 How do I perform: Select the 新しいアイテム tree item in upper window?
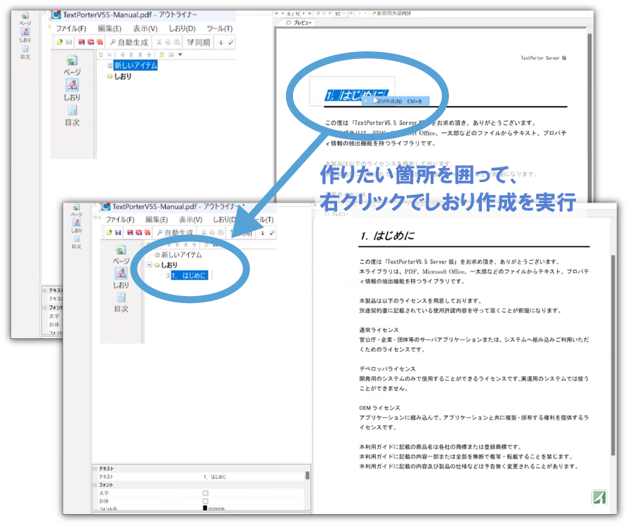pyautogui.click(x=135, y=65)
